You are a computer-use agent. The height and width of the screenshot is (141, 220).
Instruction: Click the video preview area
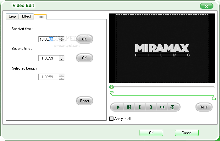[162, 48]
